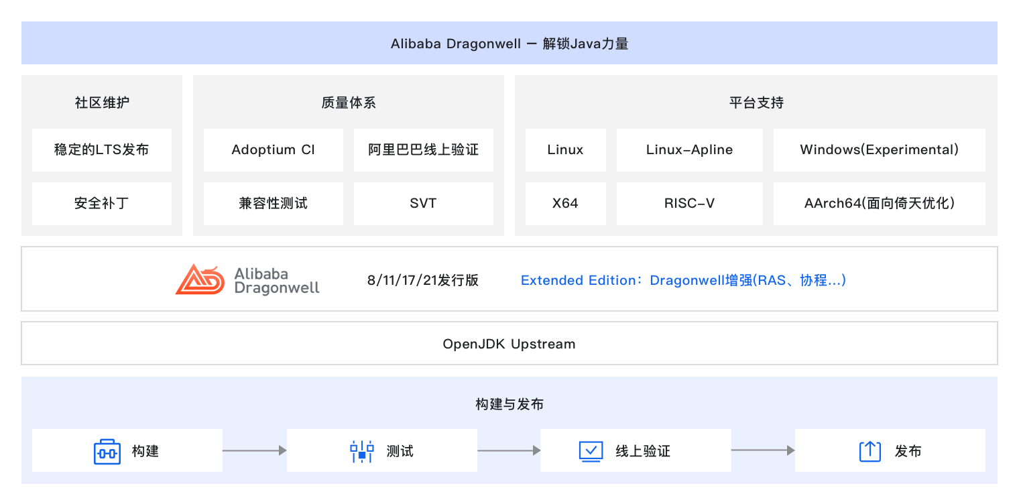Click the upload icon beside 发布
Image resolution: width=1019 pixels, height=504 pixels.
point(870,451)
